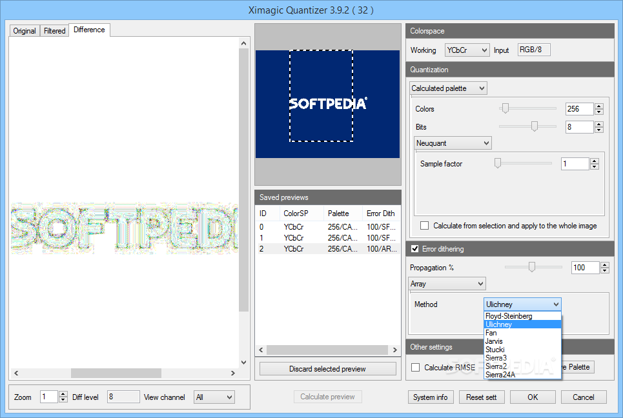Select saved preview row with ID 0
This screenshot has height=418, width=623.
(328, 226)
